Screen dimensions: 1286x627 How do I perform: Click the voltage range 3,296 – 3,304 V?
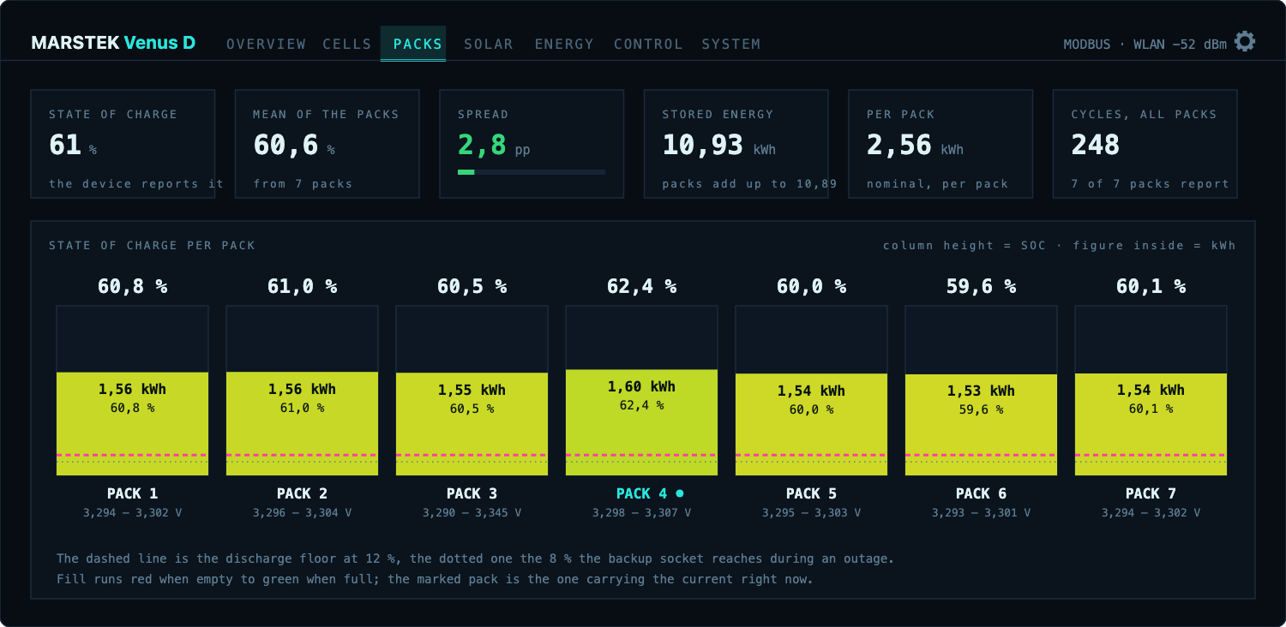coord(302,513)
